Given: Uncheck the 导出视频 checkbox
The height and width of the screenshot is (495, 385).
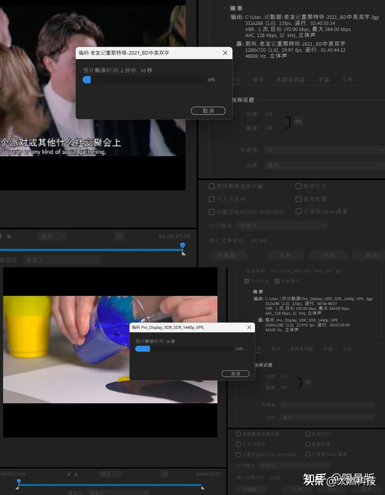Looking at the screenshot, I should [247, 281].
